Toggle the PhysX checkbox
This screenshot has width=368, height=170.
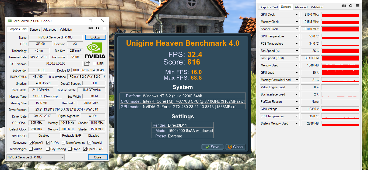[70, 149]
